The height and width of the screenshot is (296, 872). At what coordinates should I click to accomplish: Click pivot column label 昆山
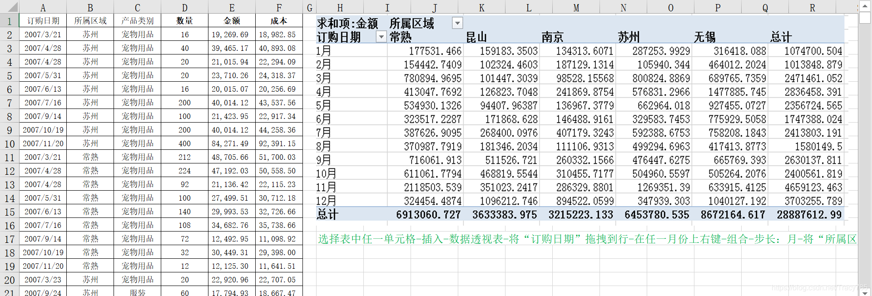pyautogui.click(x=476, y=37)
